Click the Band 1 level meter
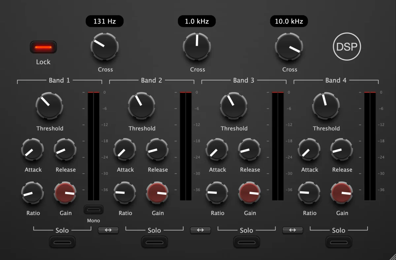396x260 pixels. point(93,146)
